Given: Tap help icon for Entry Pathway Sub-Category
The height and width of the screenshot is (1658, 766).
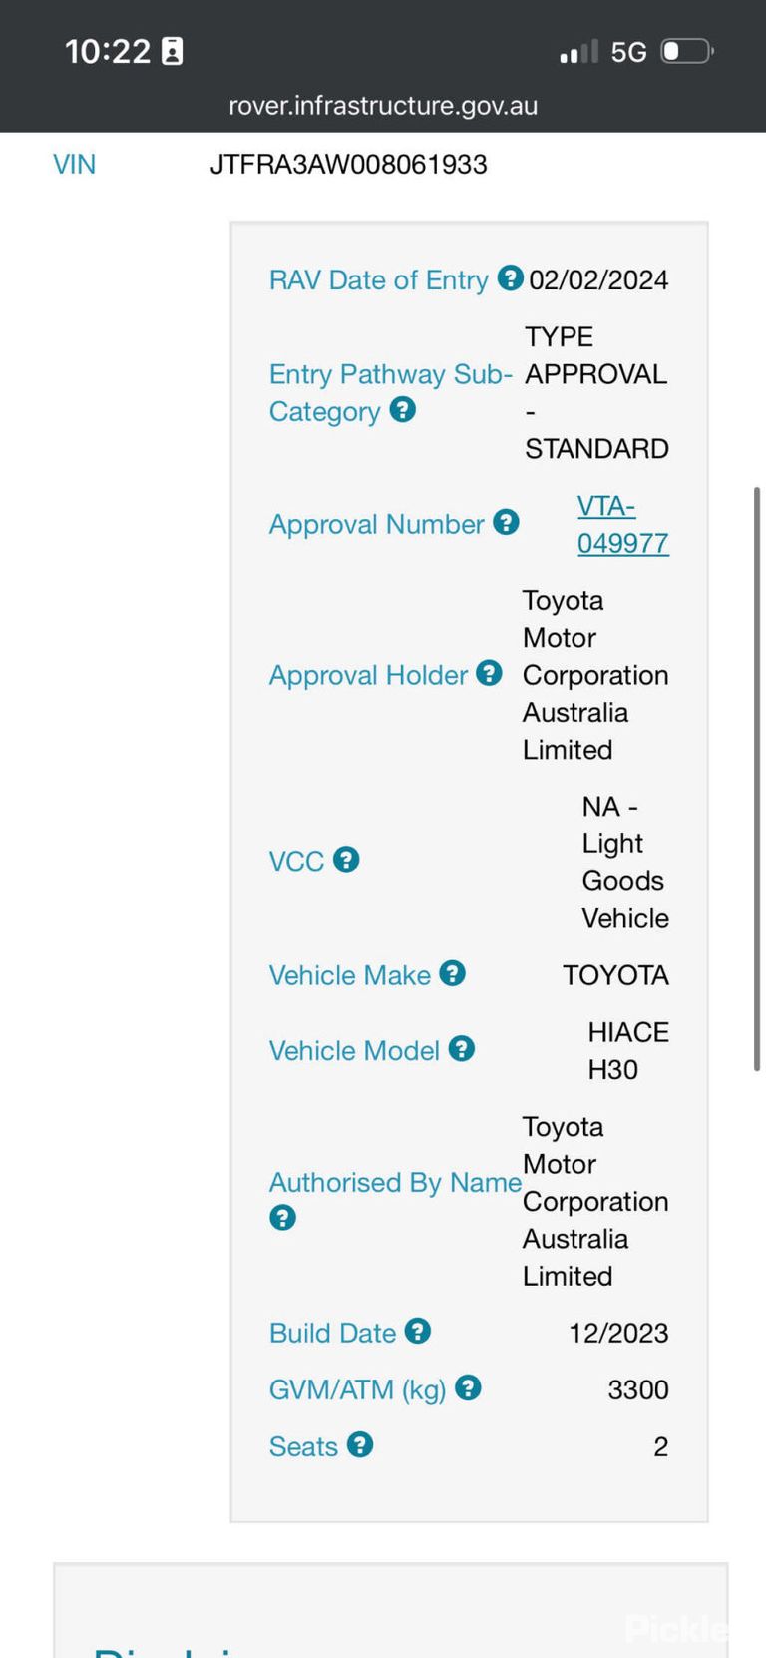Looking at the screenshot, I should click(402, 409).
